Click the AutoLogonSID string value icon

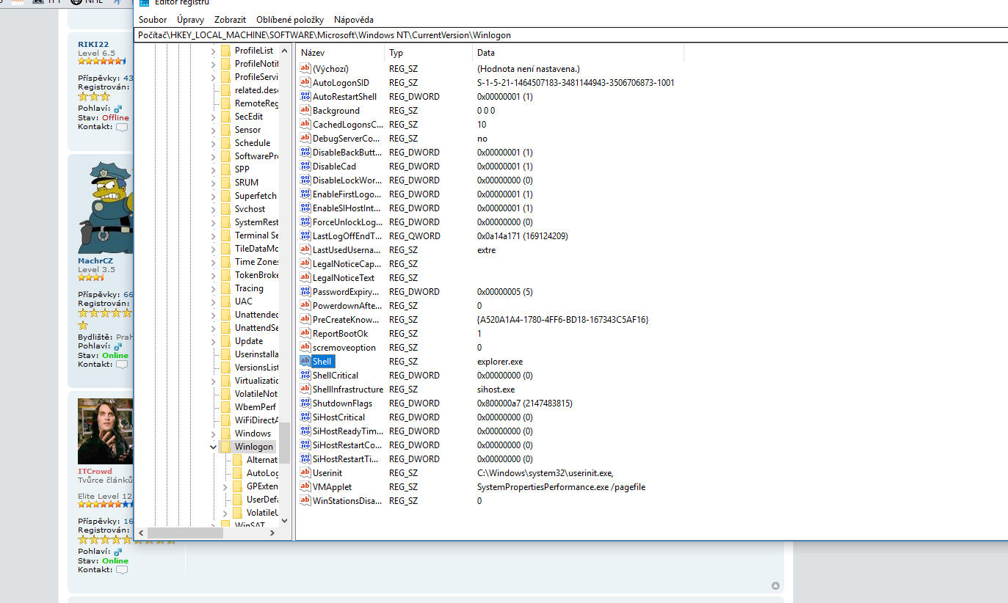pyautogui.click(x=306, y=83)
